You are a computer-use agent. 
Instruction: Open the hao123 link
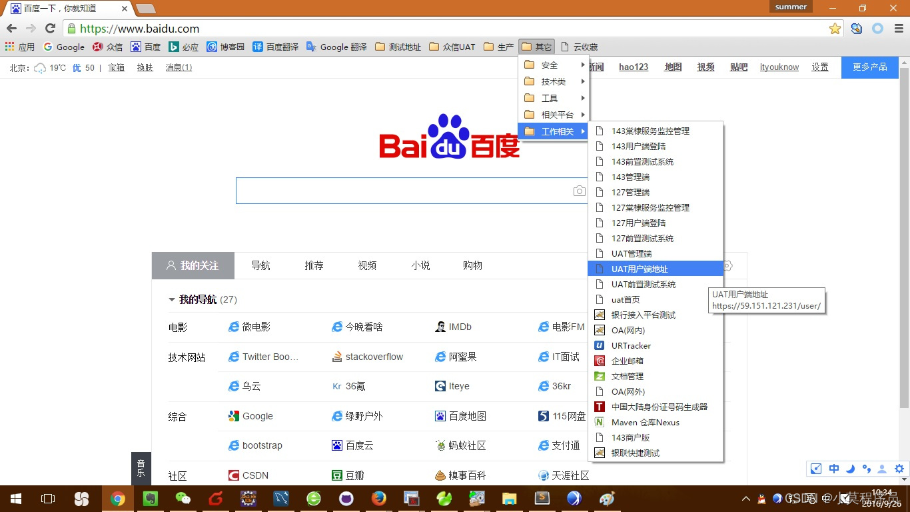pos(634,67)
